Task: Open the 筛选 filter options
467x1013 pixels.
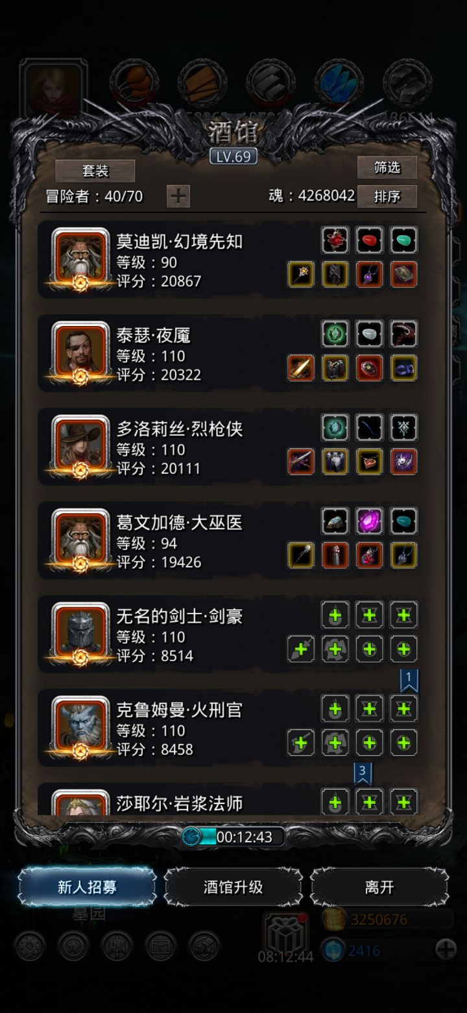Action: click(x=387, y=168)
